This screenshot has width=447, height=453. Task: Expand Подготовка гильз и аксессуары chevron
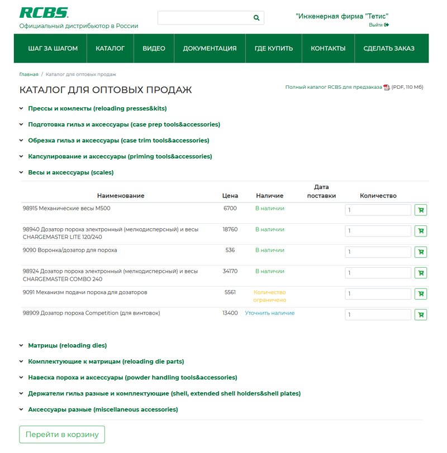[21, 124]
